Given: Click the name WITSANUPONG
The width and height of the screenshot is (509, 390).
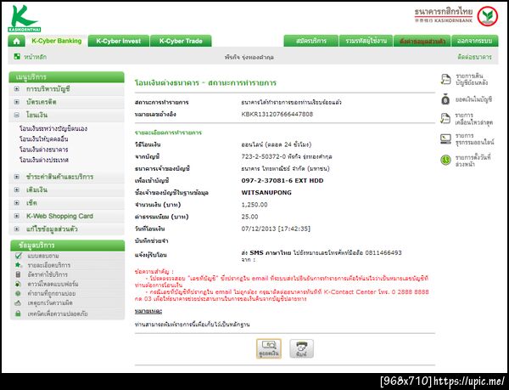Looking at the screenshot, I should click(266, 192).
